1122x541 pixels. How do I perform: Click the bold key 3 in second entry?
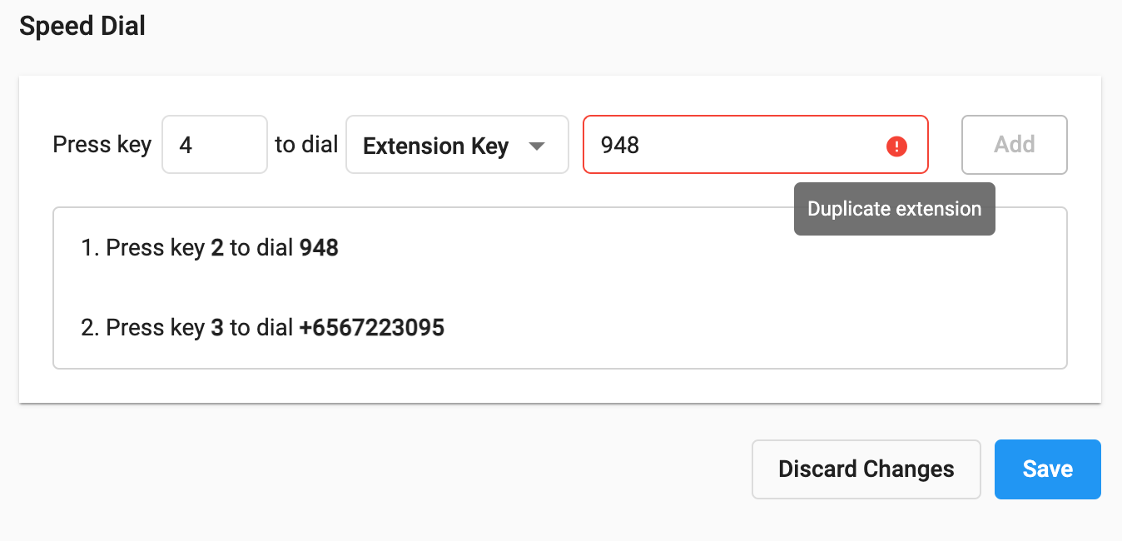(x=217, y=328)
